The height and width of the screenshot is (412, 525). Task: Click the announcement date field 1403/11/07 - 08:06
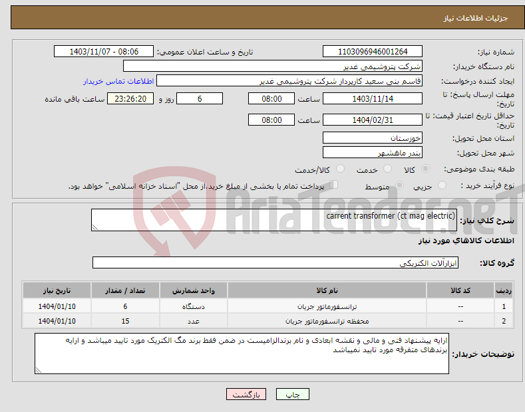point(104,52)
